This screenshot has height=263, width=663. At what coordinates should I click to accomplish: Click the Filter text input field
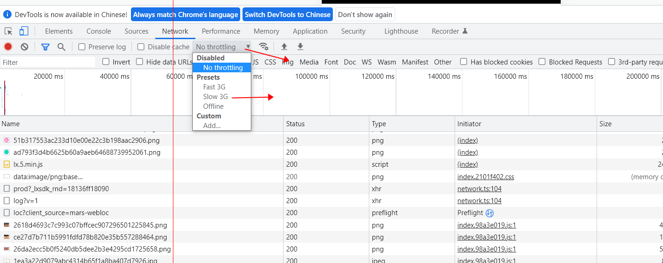(x=48, y=62)
